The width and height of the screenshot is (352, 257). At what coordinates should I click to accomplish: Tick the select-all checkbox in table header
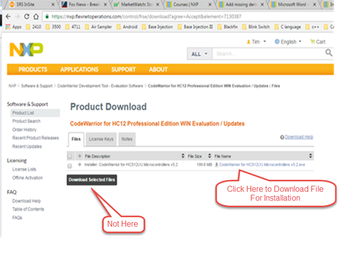70,156
